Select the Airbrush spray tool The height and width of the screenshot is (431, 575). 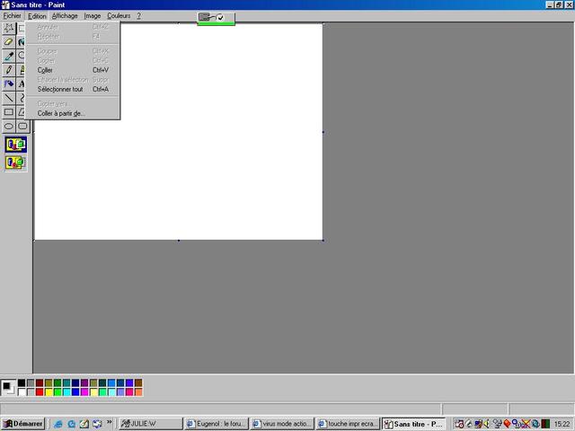(x=8, y=84)
